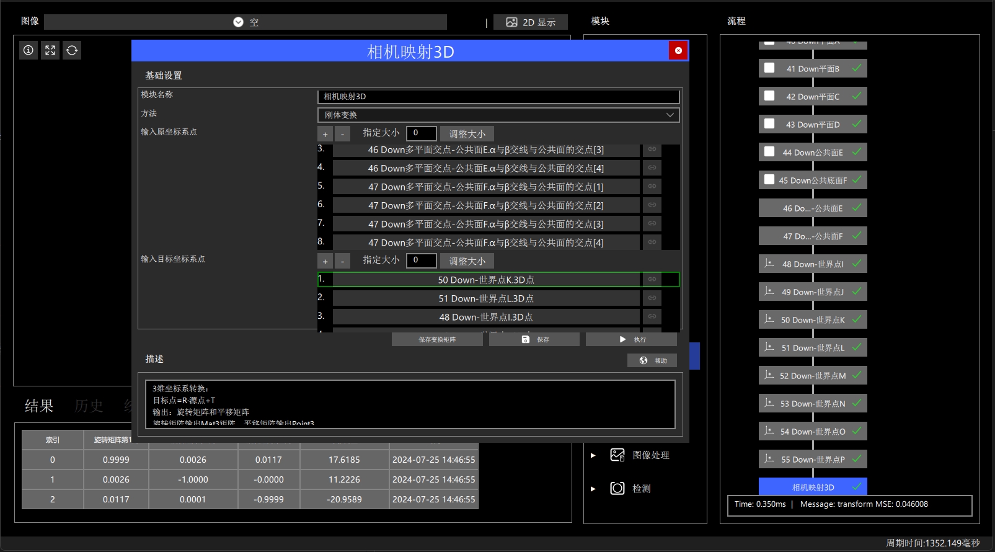Click link icon of 51 Down-世界点L row
Viewport: 995px width, 552px height.
click(652, 298)
